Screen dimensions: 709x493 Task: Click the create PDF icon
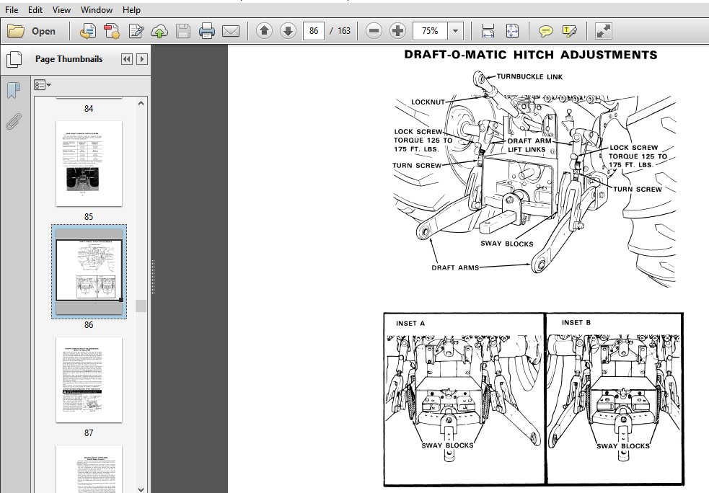(x=112, y=31)
